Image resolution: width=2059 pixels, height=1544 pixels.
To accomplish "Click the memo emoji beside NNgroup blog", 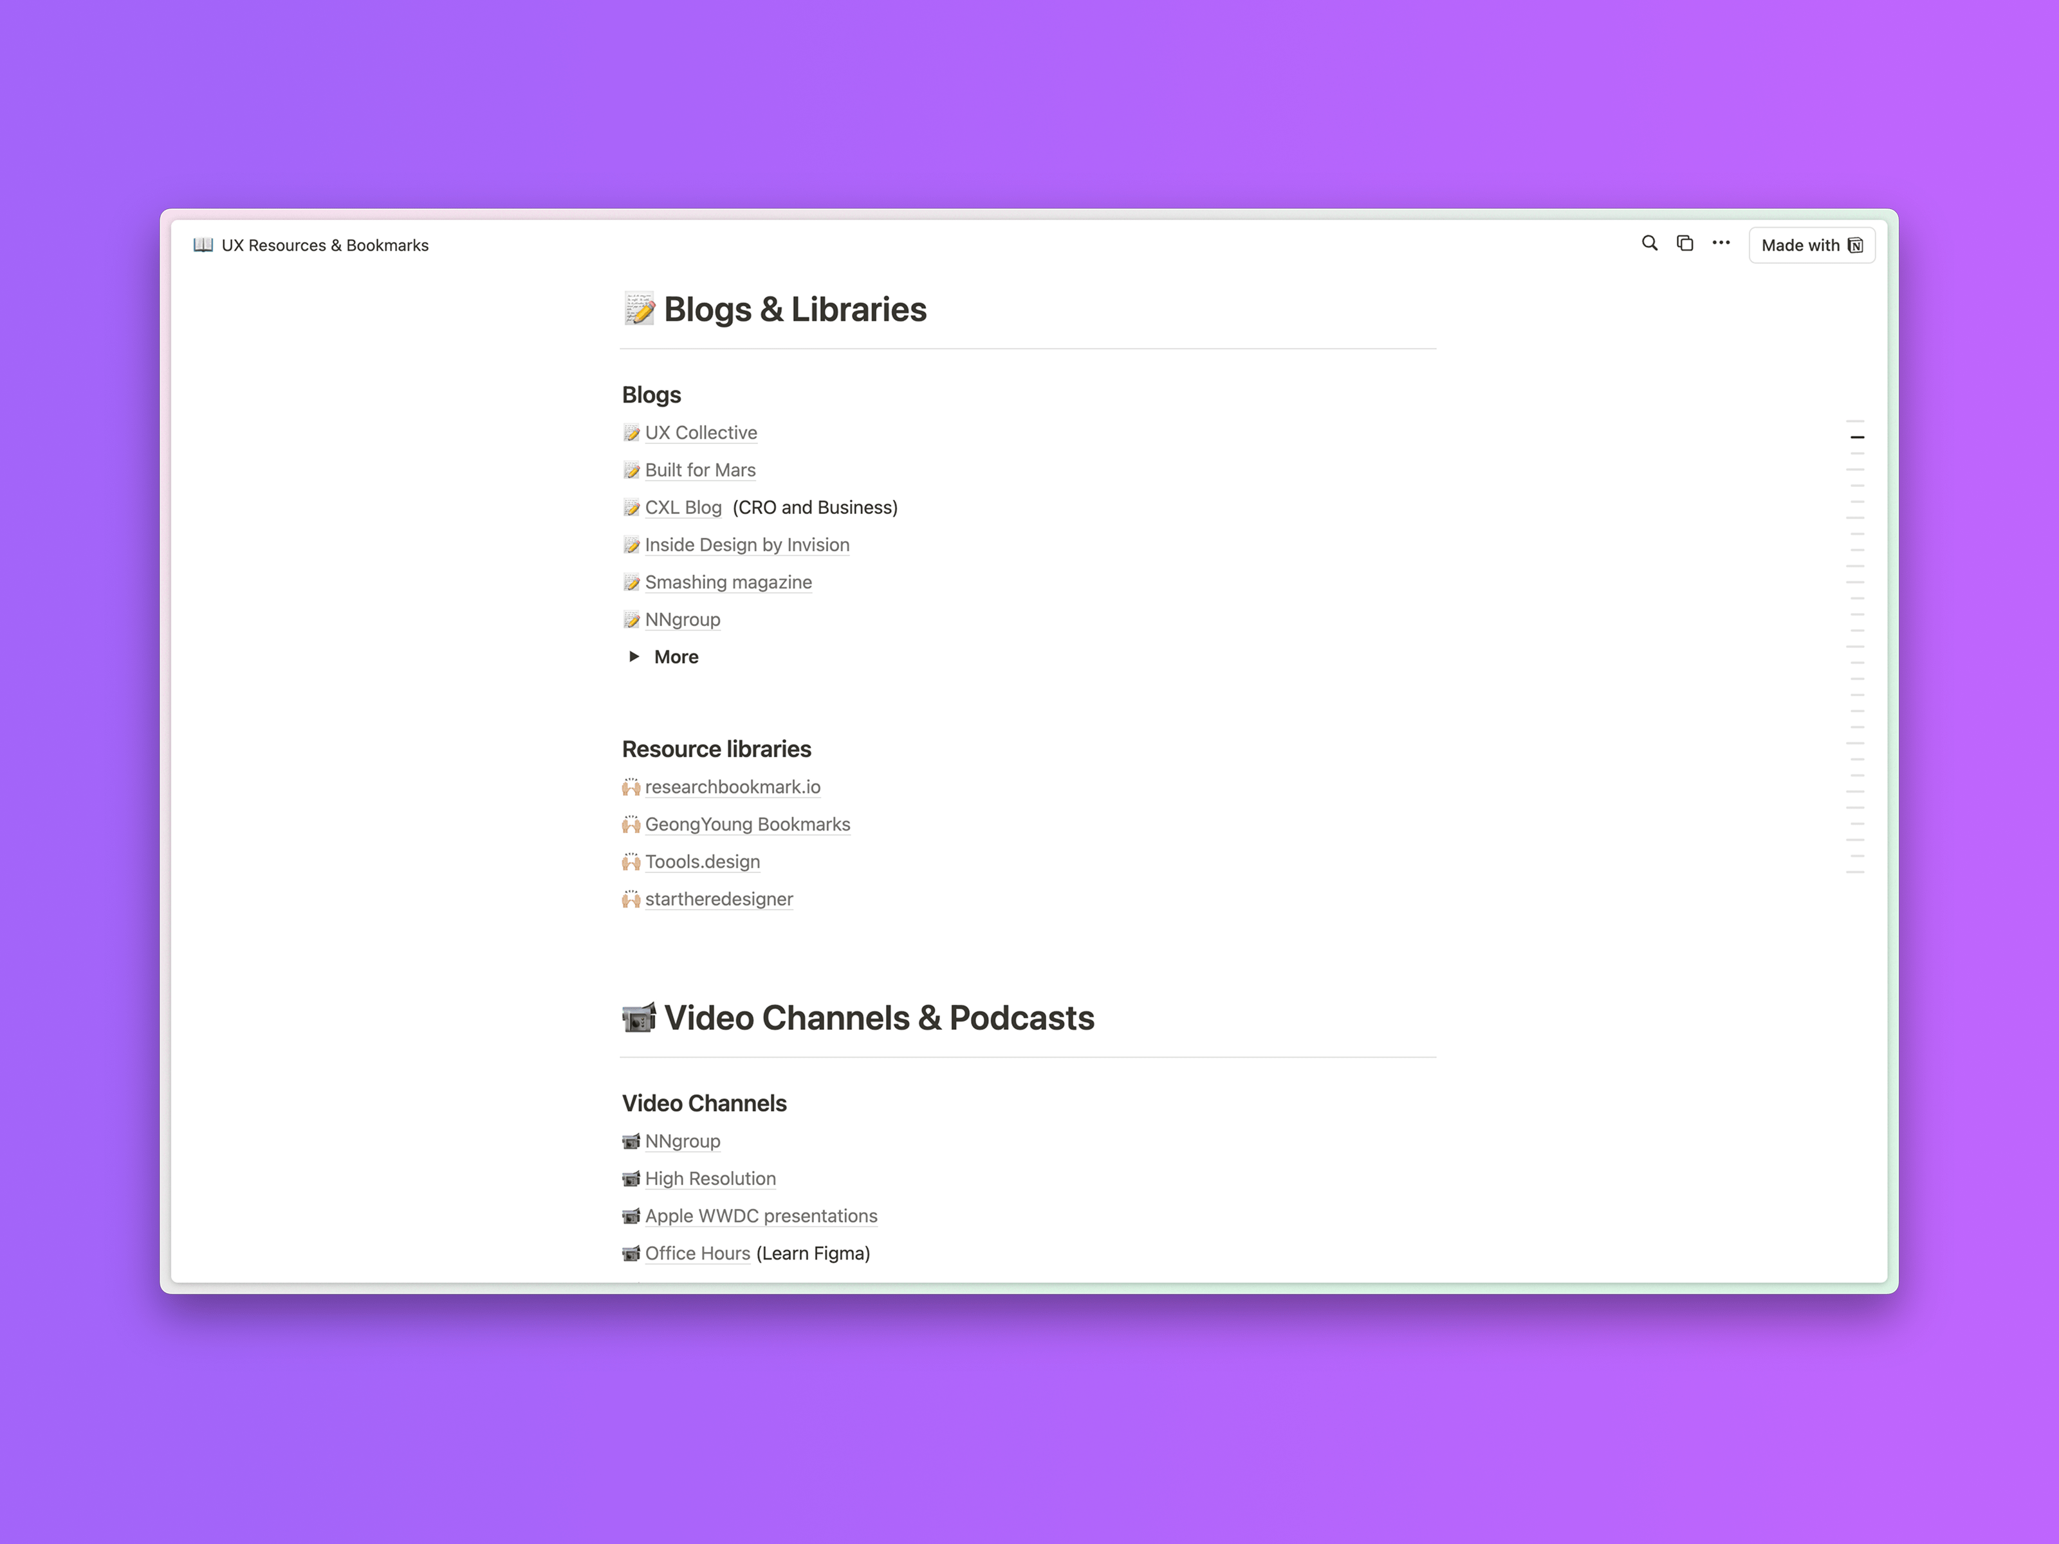I will pos(631,620).
